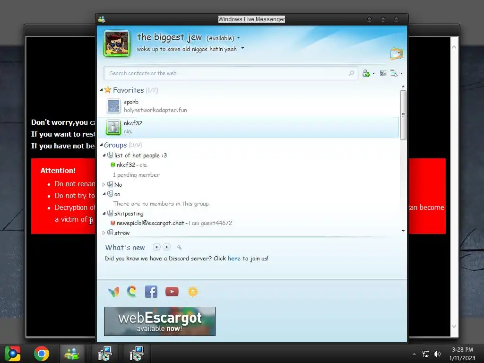Image resolution: width=484 pixels, height=363 pixels.
Task: Click the 'list of hot people :3' group icon
Action: point(110,155)
